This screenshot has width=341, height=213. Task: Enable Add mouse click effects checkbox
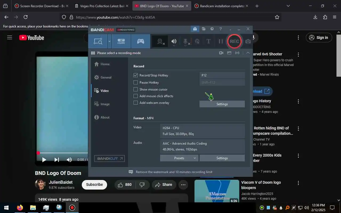[x=136, y=96]
